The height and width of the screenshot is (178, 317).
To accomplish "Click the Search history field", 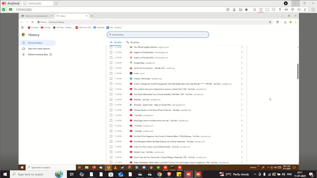I will [x=158, y=35].
